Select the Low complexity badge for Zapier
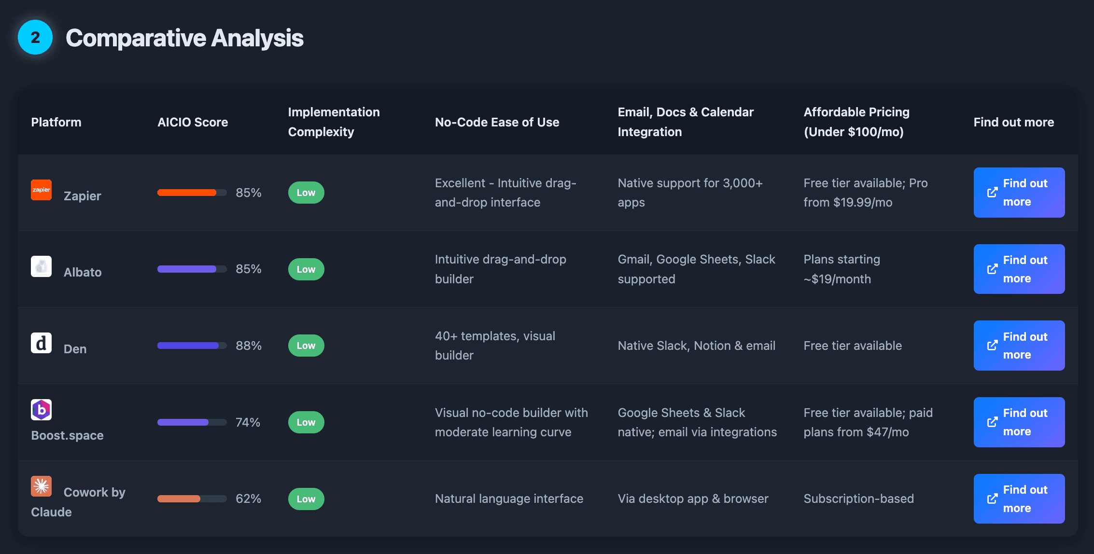The image size is (1094, 554). pos(306,192)
